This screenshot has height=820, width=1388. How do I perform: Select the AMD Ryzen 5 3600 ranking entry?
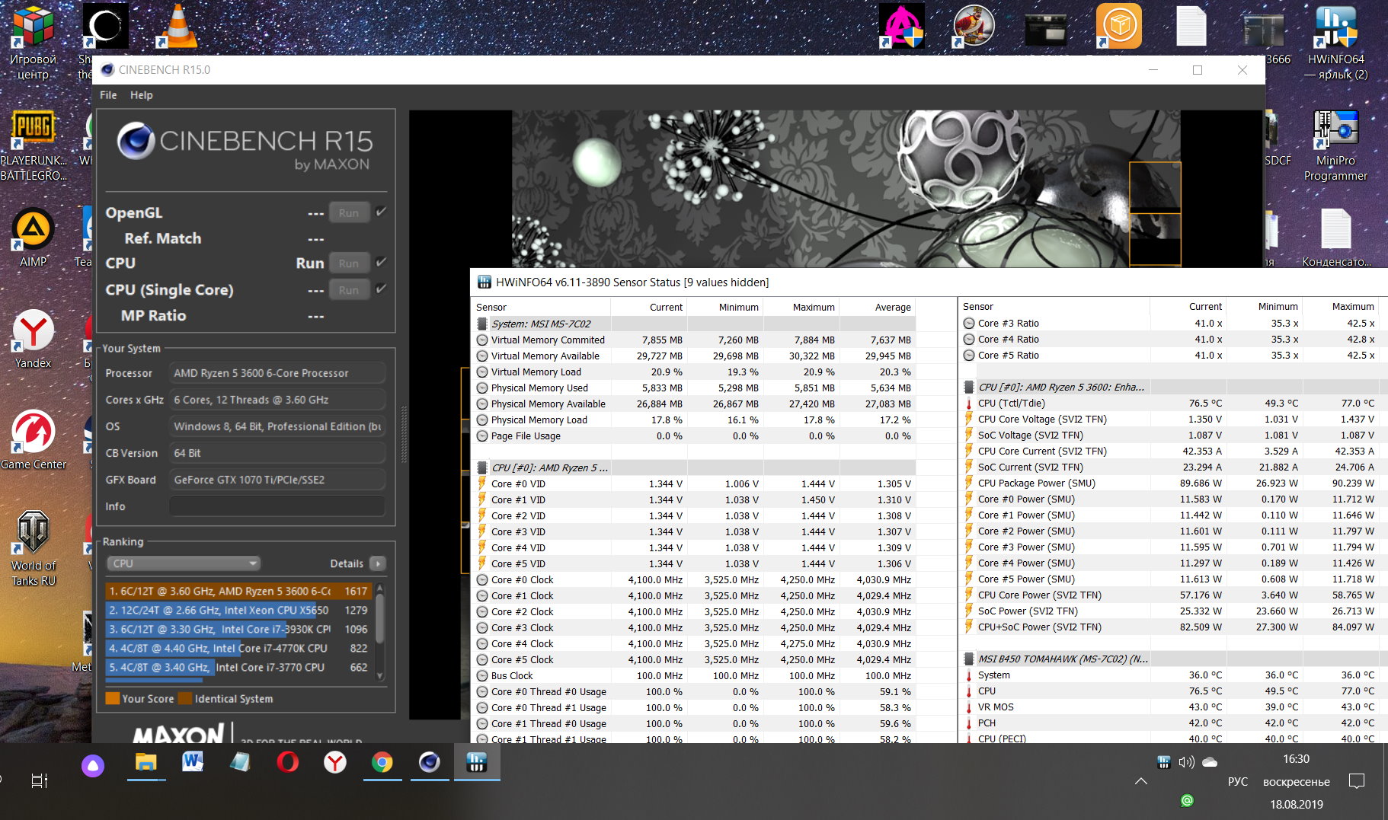coord(238,591)
